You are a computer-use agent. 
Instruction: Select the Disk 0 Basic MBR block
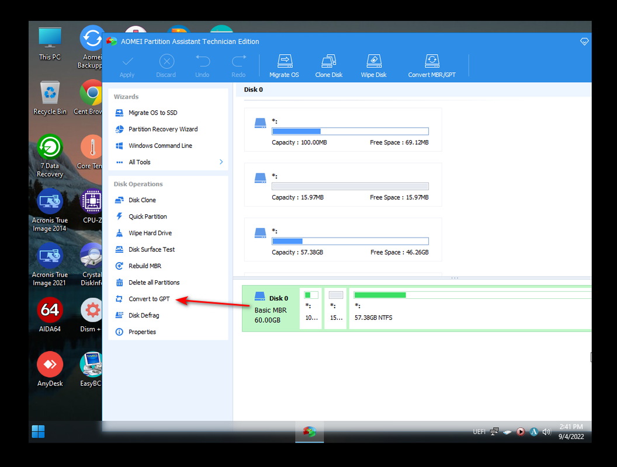271,309
